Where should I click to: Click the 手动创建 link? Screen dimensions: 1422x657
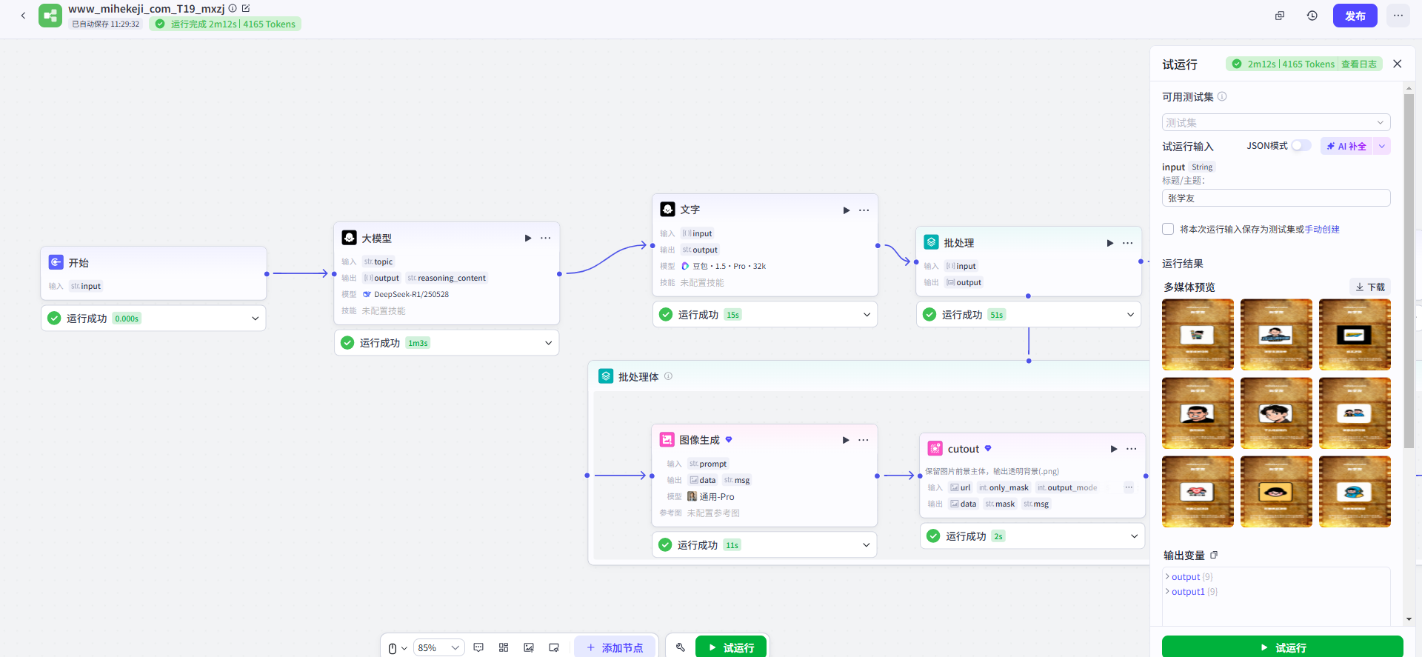(x=1322, y=230)
